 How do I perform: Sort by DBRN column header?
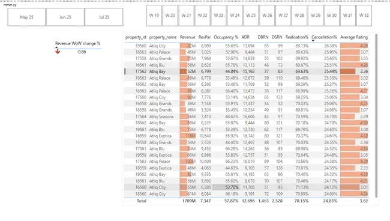pyautogui.click(x=263, y=37)
